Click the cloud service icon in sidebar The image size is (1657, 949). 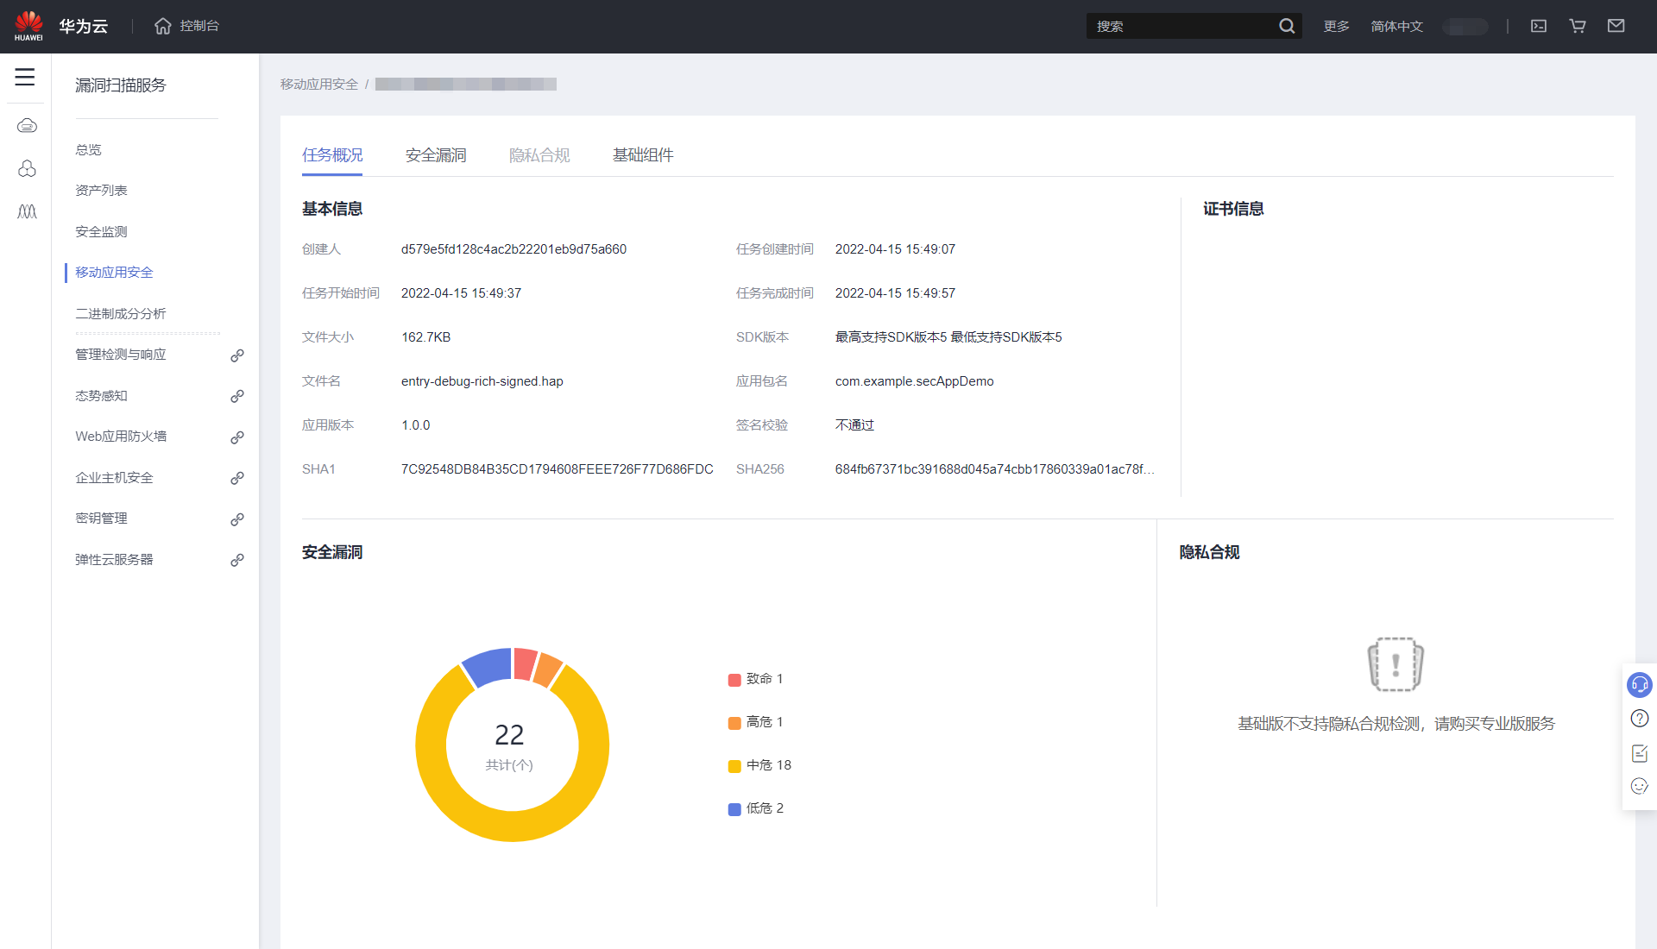tap(27, 126)
